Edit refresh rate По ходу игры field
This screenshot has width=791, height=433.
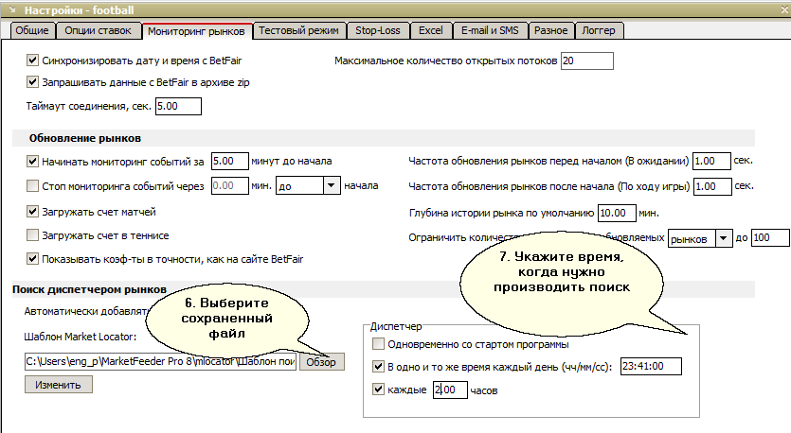click(x=712, y=186)
